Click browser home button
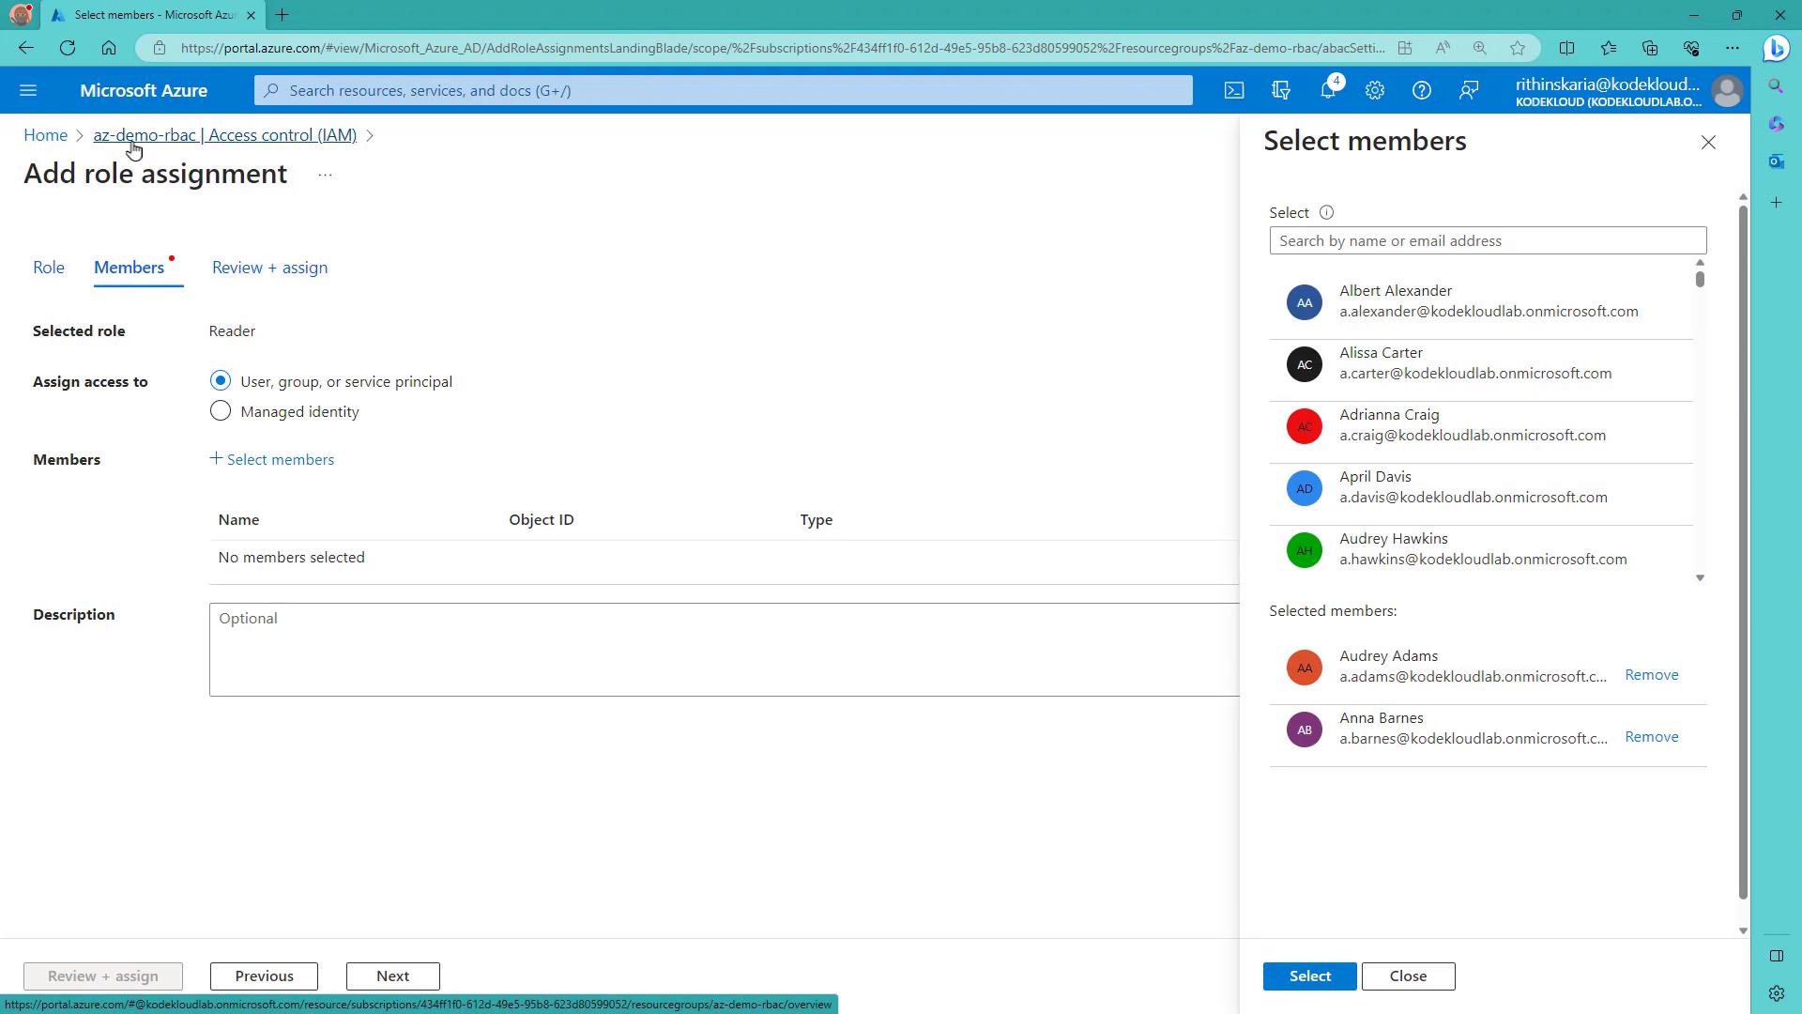The image size is (1802, 1014). click(109, 48)
